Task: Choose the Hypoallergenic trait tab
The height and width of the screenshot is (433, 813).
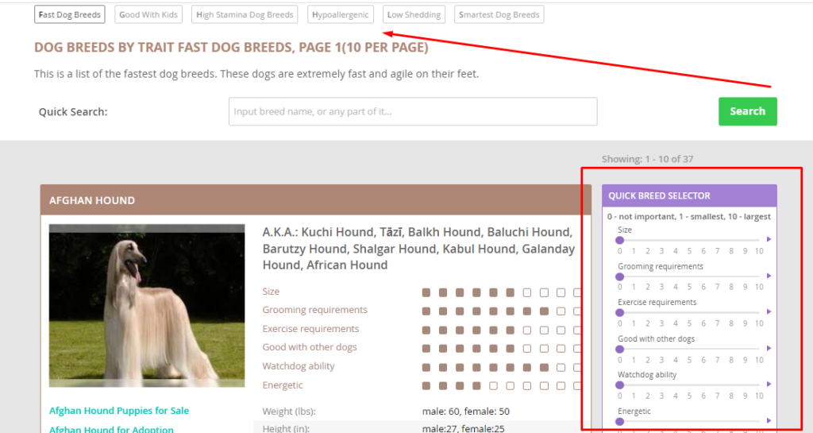Action: coord(340,14)
